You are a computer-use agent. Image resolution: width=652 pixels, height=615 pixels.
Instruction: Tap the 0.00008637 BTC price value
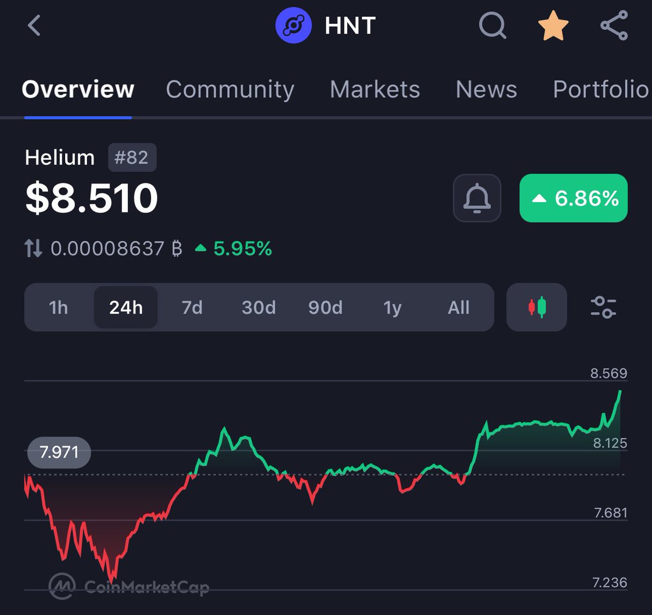coord(116,249)
